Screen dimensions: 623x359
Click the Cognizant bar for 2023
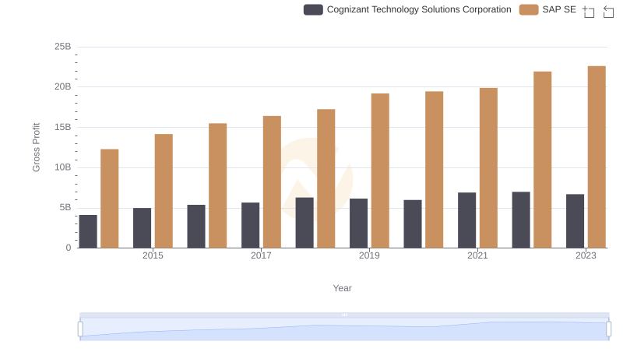point(575,221)
